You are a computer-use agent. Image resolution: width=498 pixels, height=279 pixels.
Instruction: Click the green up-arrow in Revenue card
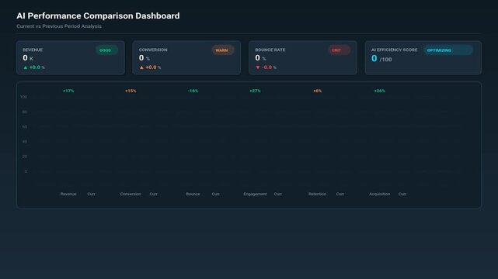[26, 67]
